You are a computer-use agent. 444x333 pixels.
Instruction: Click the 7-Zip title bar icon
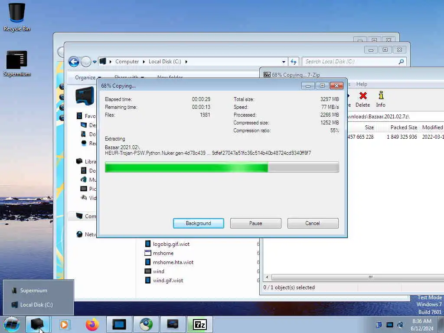[x=267, y=75]
